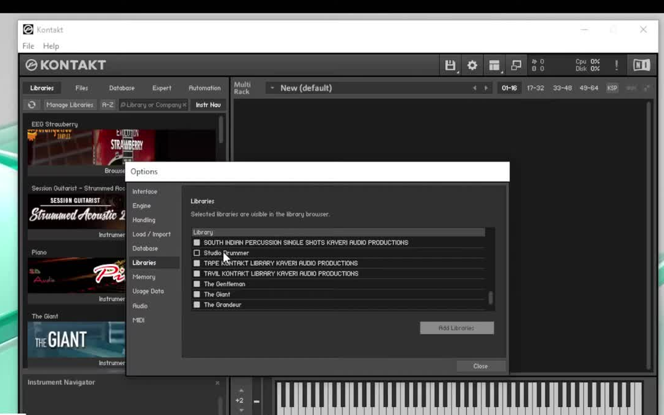Select Handling in Options sidebar
The width and height of the screenshot is (664, 415).
[144, 220]
